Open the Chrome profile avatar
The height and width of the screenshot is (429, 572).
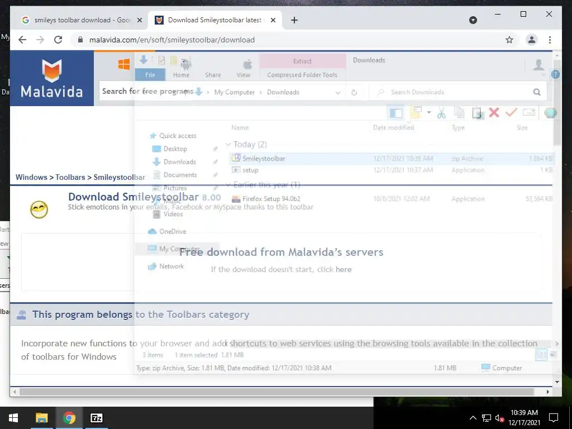coord(532,40)
